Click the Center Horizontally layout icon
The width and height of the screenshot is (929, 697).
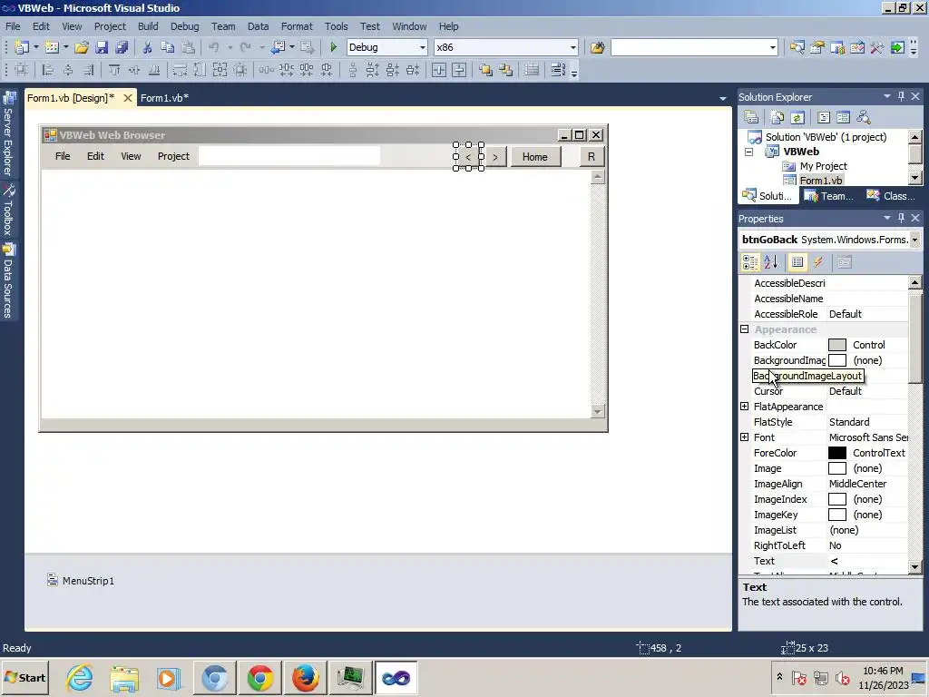pyautogui.click(x=439, y=71)
